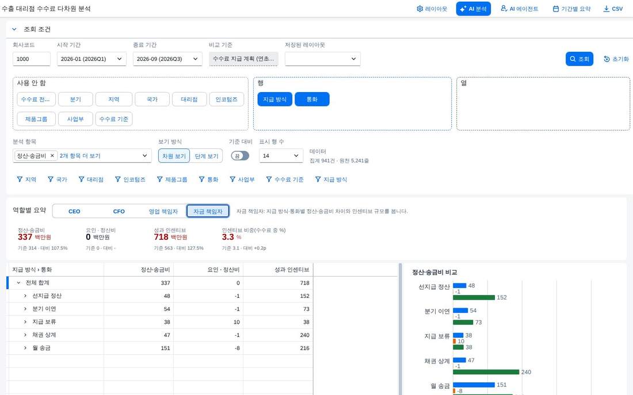
Task: Click the AI 분석 button
Action: point(473,9)
